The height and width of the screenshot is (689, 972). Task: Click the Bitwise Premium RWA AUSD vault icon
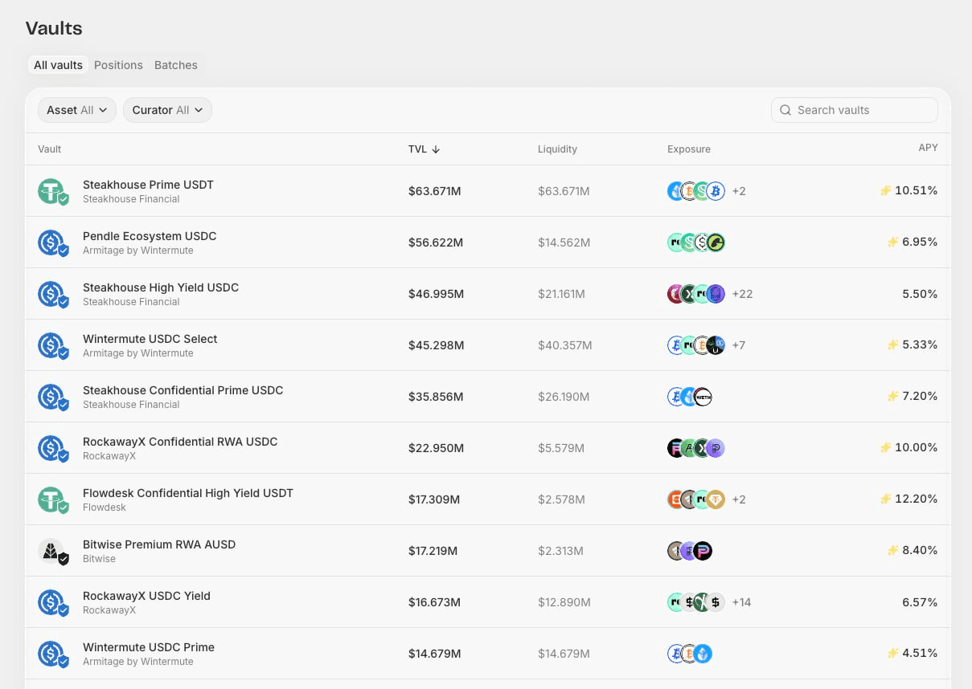(53, 551)
